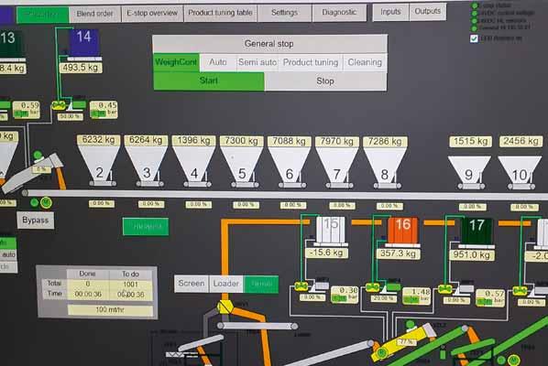Click the Bypass button
The image size is (548, 366).
pos(36,221)
